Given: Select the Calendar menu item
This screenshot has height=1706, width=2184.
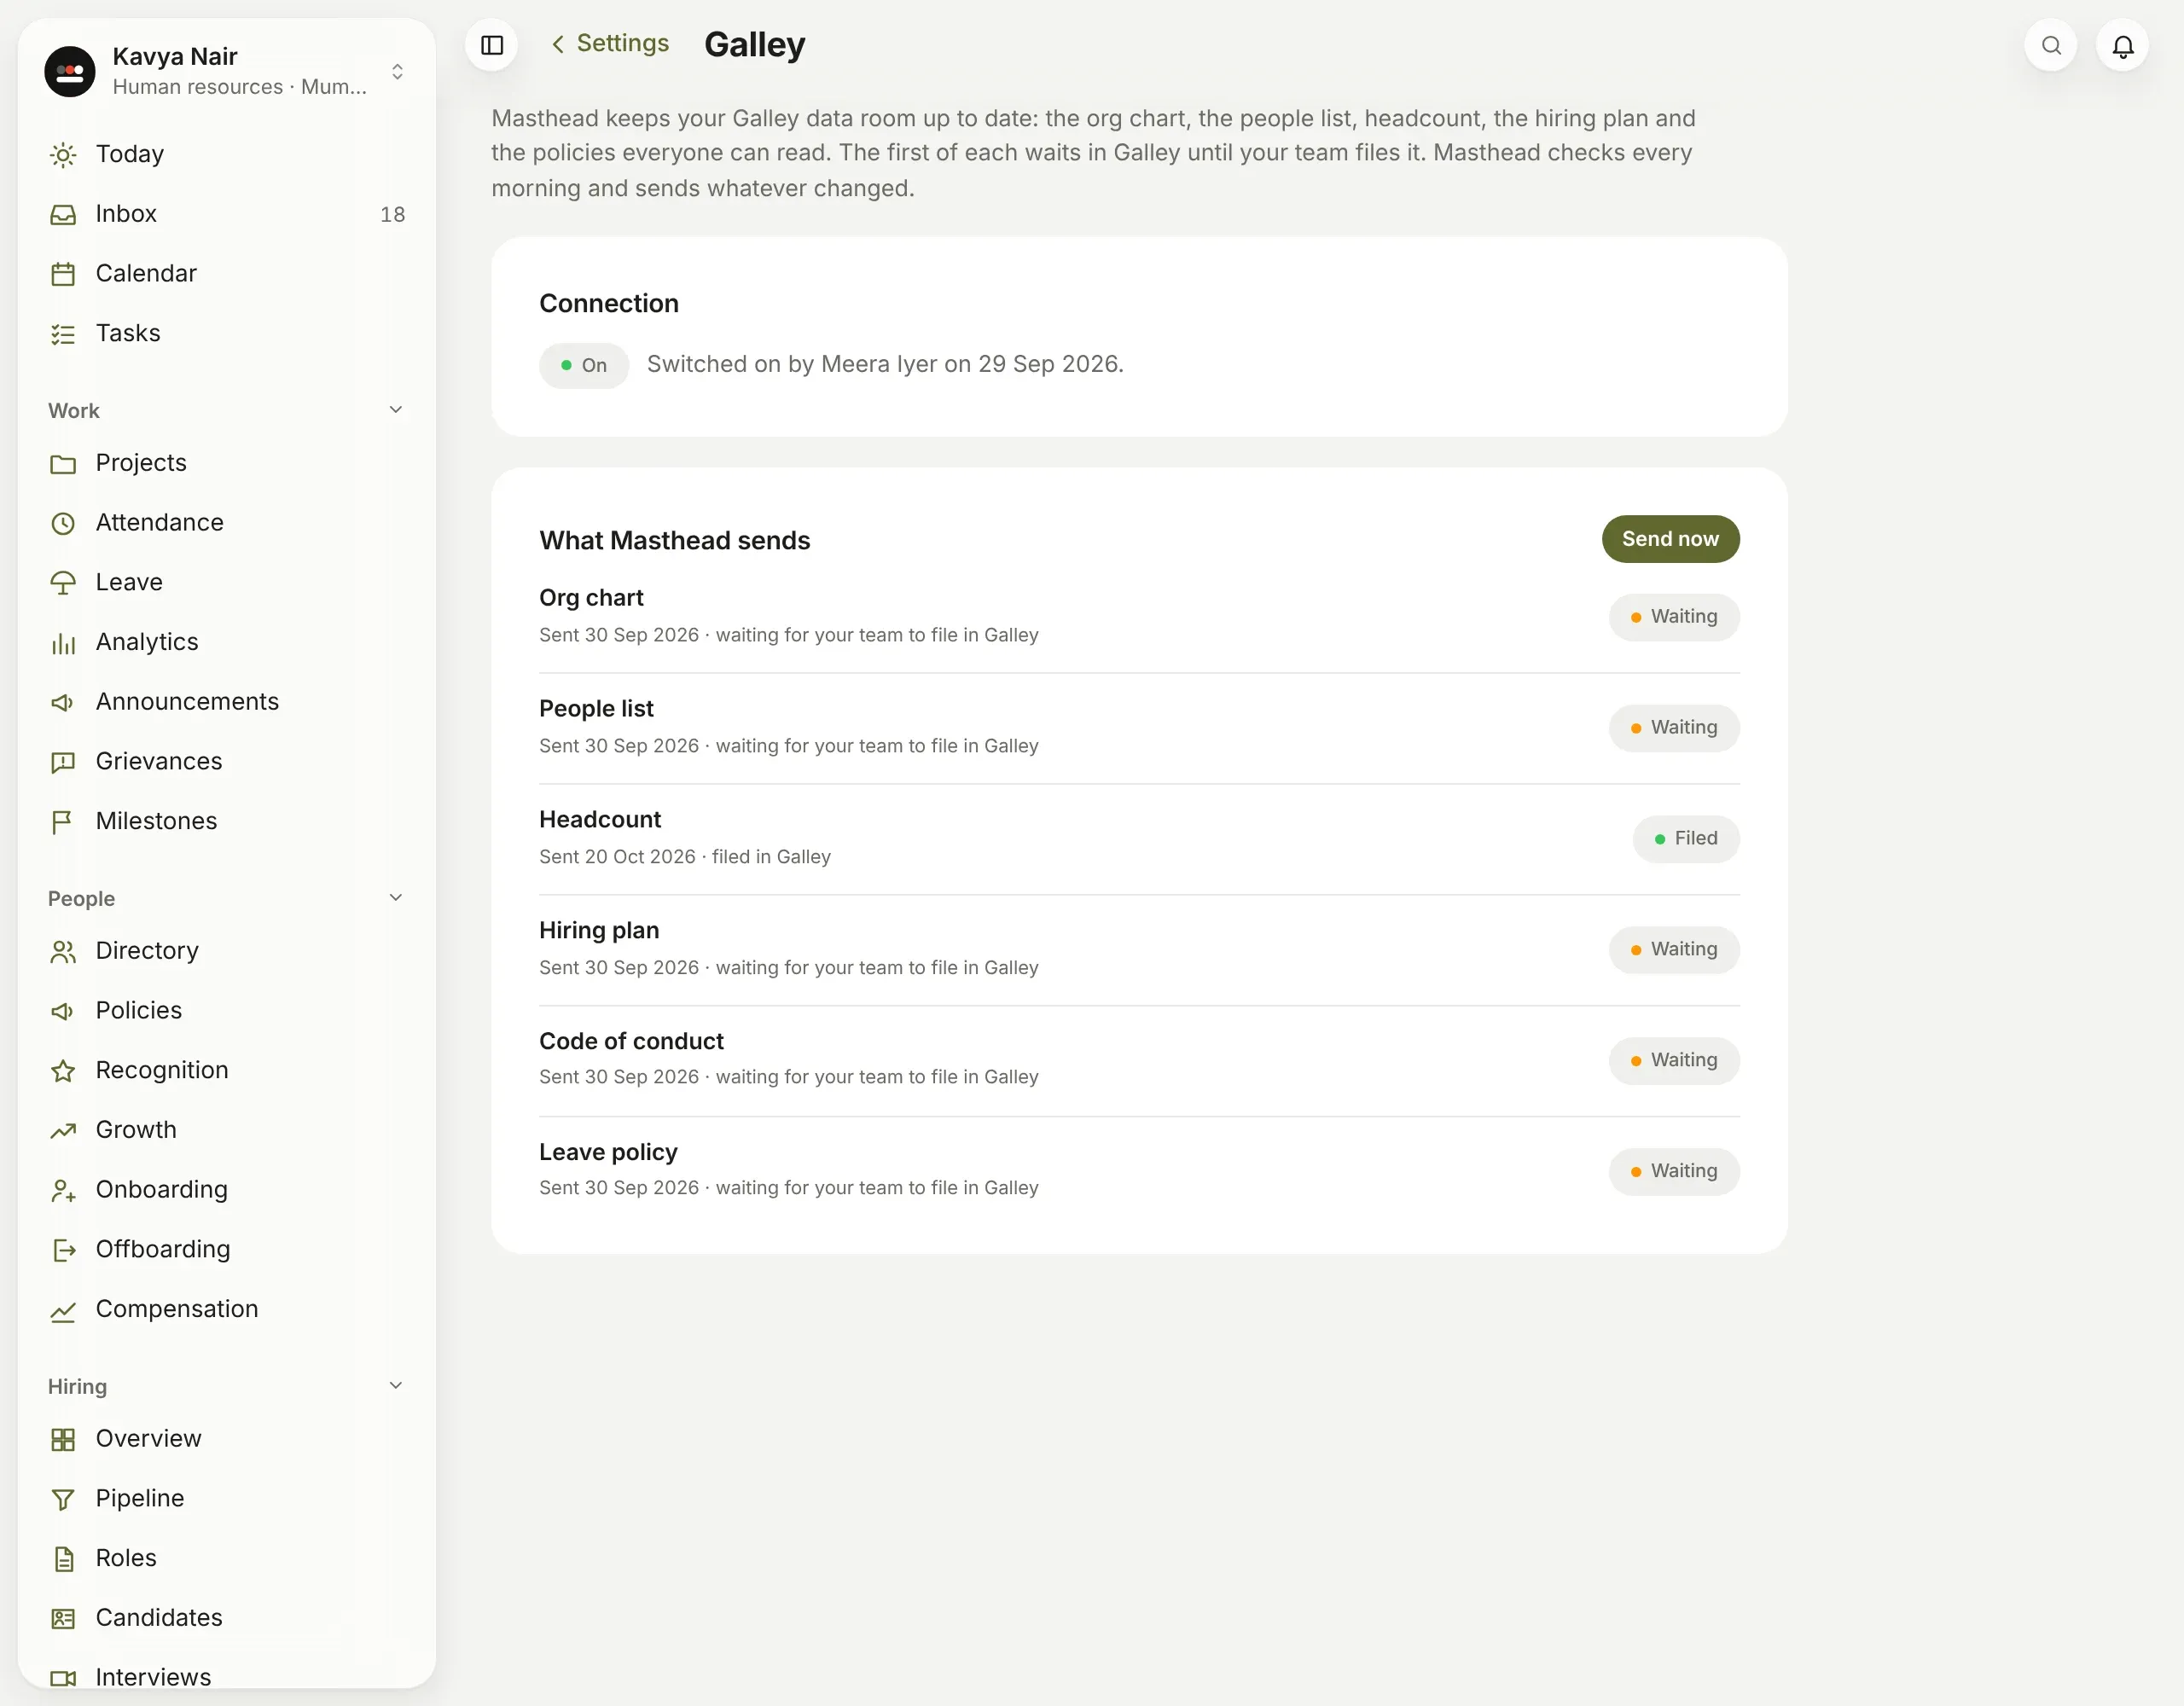Looking at the screenshot, I should 226,273.
